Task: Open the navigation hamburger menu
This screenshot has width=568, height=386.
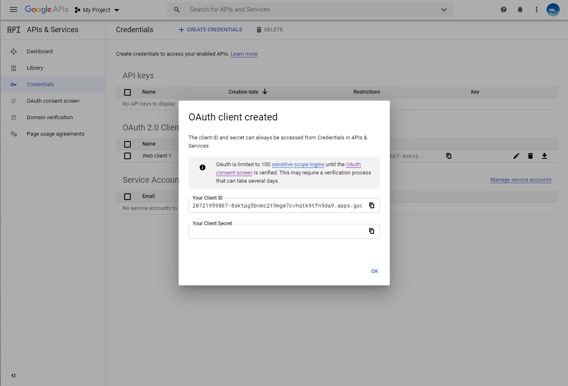Action: point(14,9)
